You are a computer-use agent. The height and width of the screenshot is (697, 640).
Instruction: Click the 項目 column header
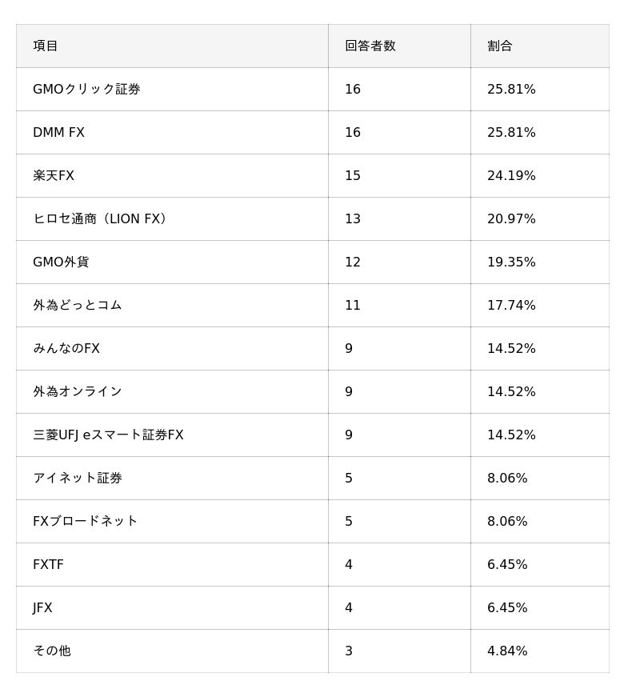(46, 46)
